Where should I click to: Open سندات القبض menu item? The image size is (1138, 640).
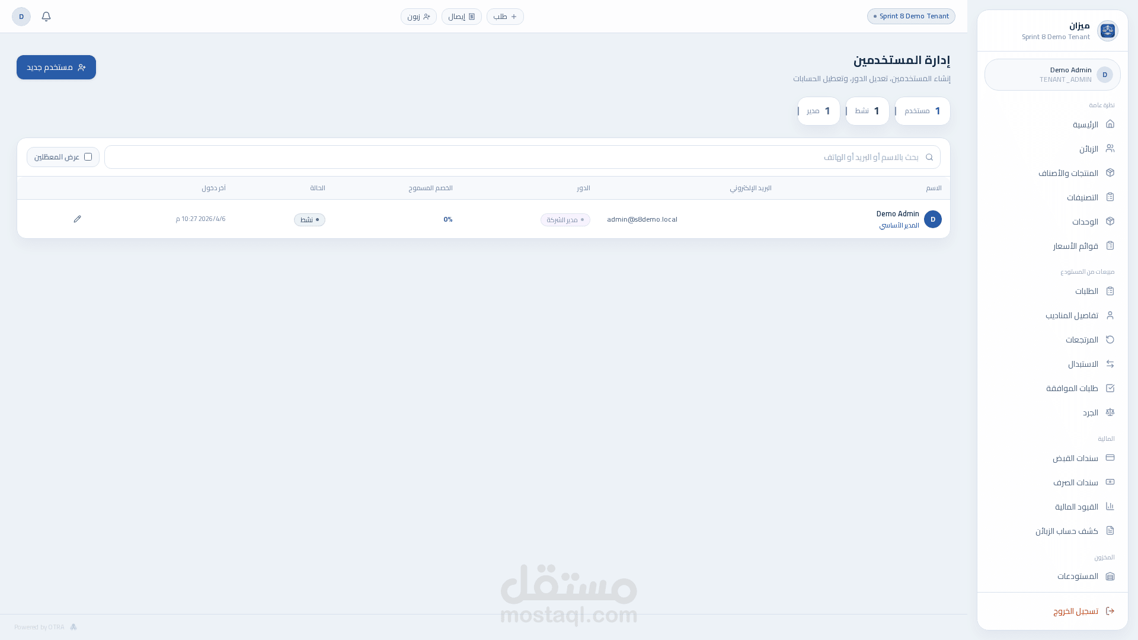[1075, 458]
